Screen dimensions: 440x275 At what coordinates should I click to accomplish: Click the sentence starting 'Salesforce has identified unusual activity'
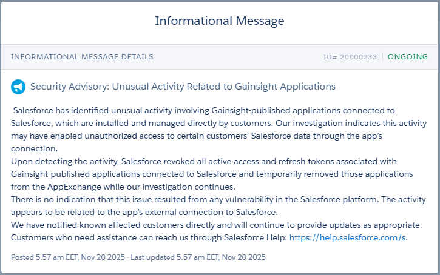point(204,110)
